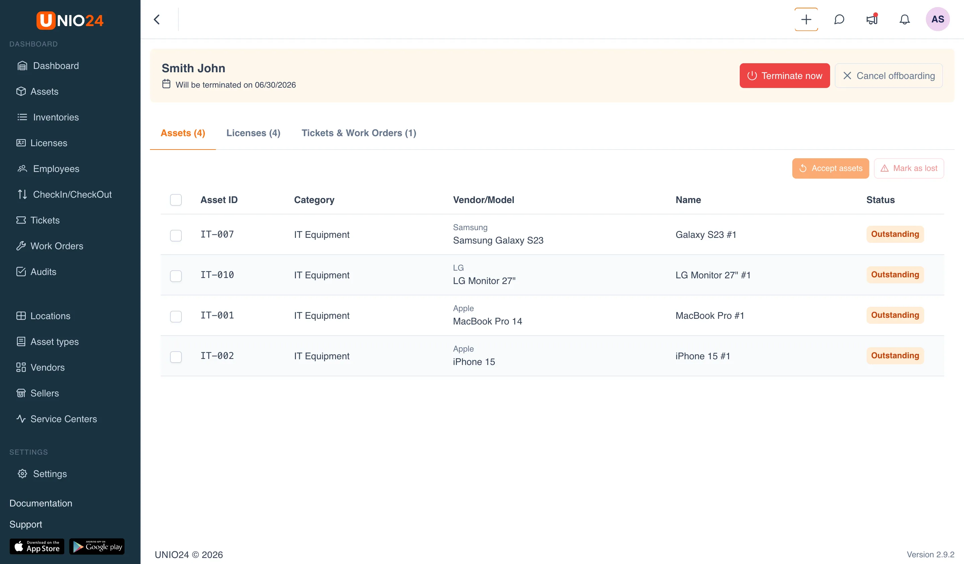Click the Status column header

click(x=880, y=200)
